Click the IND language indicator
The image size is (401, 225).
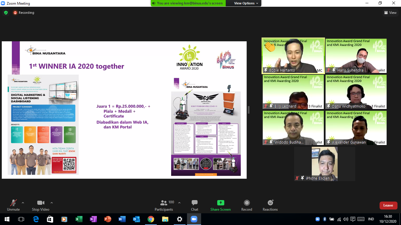(371, 219)
